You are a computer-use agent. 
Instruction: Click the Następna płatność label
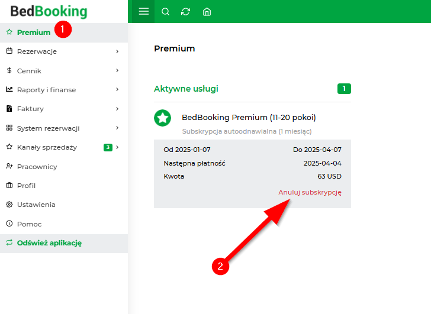(x=194, y=163)
